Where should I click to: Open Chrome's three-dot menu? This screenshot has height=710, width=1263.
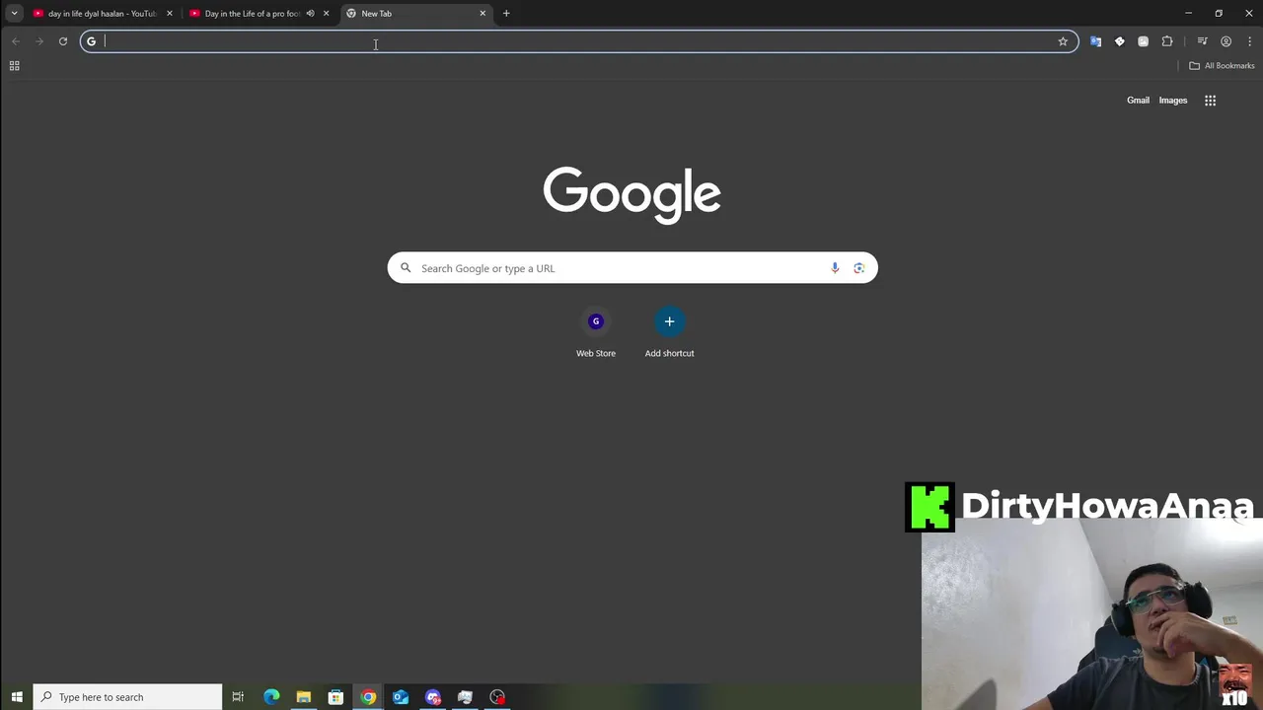(1249, 41)
